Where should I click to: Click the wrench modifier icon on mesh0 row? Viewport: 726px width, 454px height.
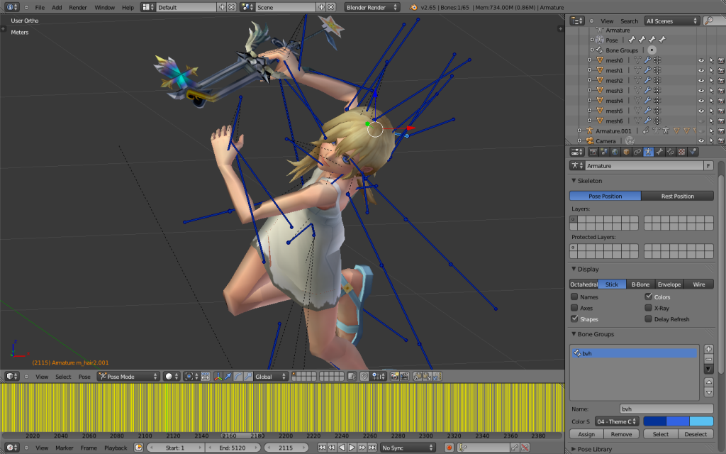tap(647, 60)
